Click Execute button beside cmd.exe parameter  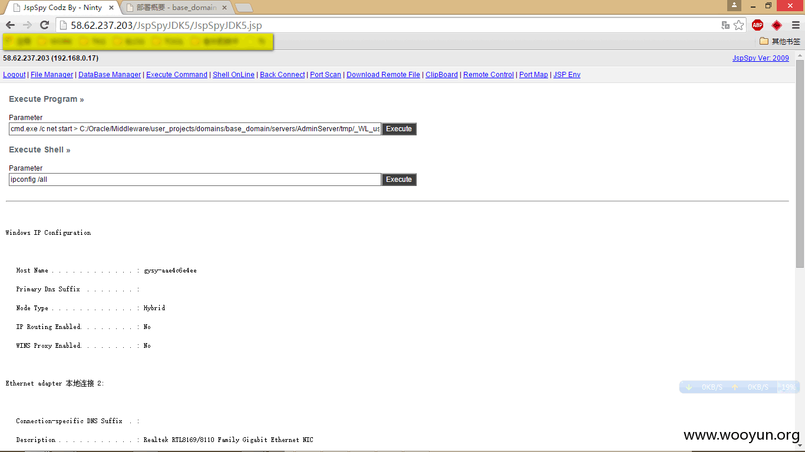(x=399, y=129)
